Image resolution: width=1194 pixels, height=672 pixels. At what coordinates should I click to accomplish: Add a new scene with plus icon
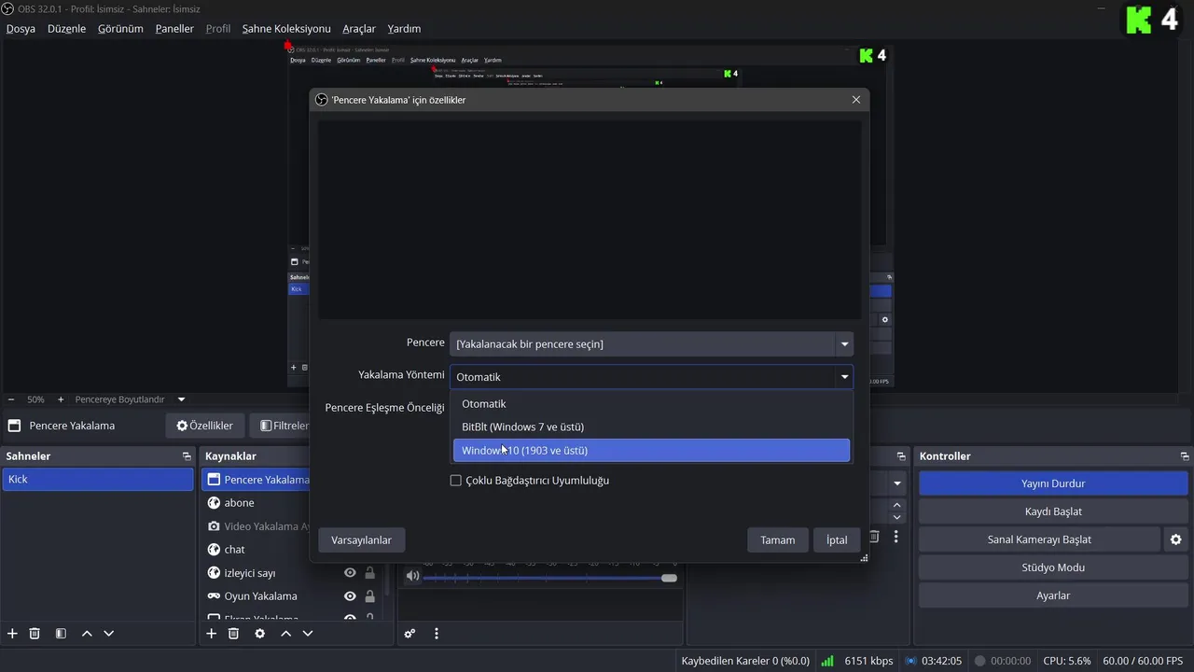(x=12, y=633)
